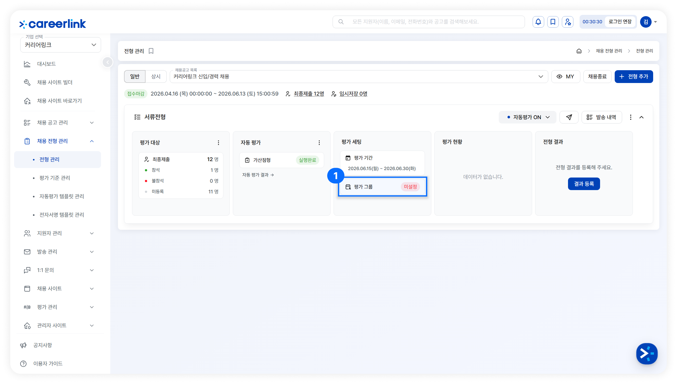Viewport: 677px width, 384px height.
Task: Click the 전형 추가 button
Action: (633, 77)
